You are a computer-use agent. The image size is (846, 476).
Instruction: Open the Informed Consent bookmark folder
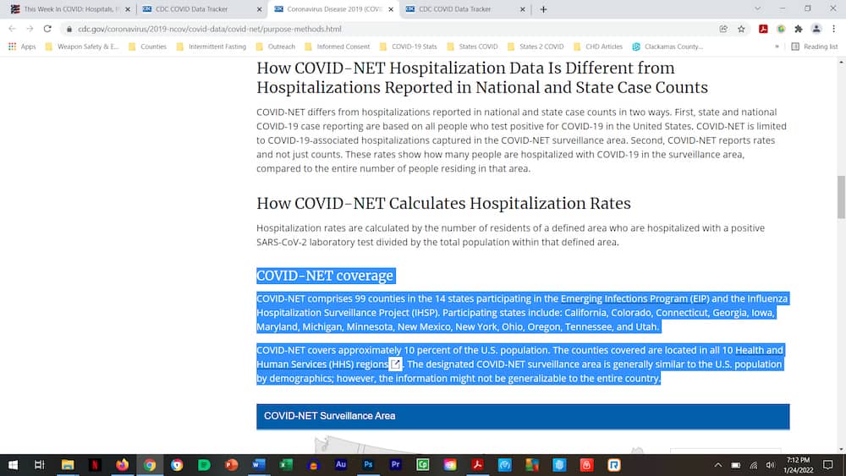(338, 47)
